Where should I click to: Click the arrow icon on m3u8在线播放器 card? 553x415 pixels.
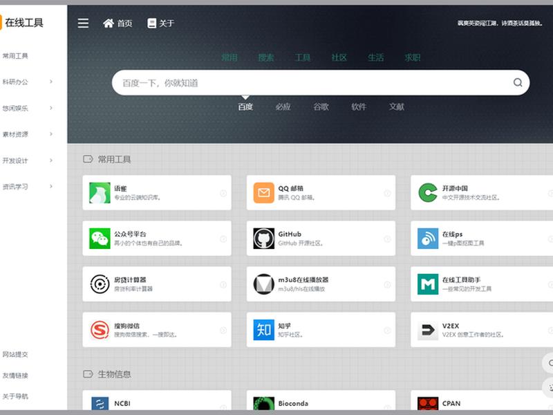coord(387,284)
